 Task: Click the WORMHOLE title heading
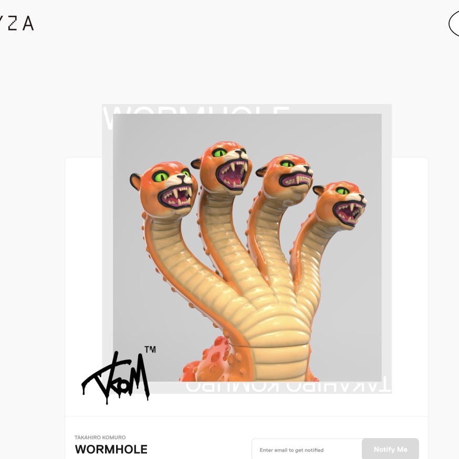(x=111, y=449)
